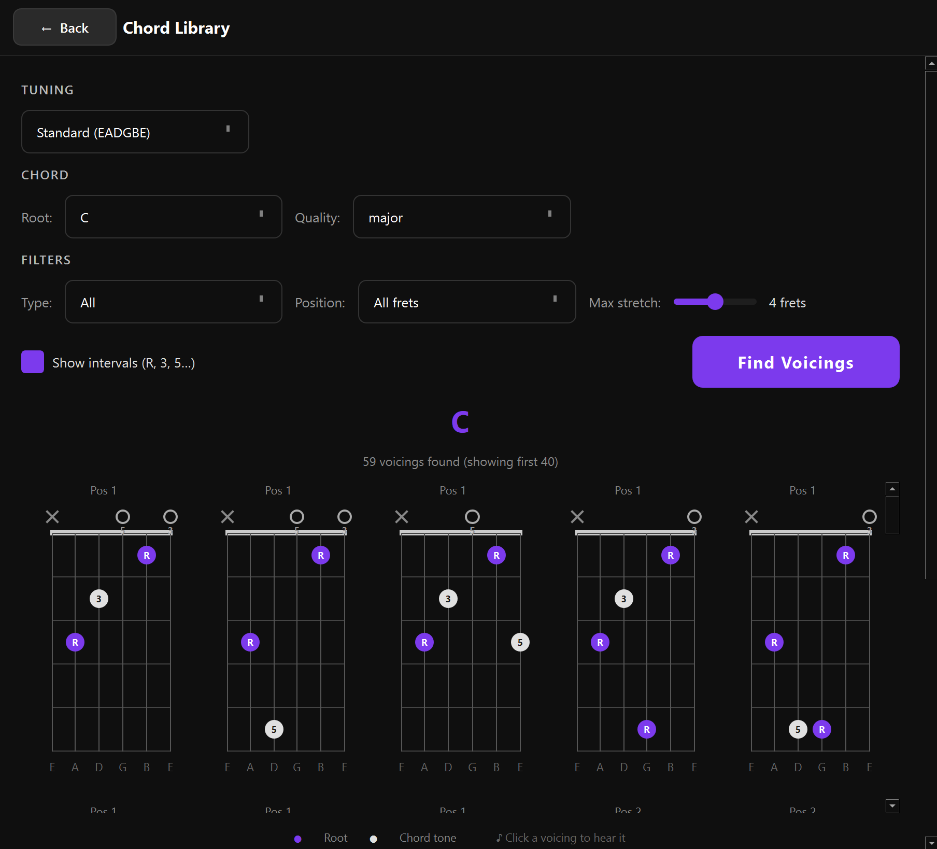This screenshot has width=937, height=849.
Task: Click the Find Voicings button
Action: 796,362
